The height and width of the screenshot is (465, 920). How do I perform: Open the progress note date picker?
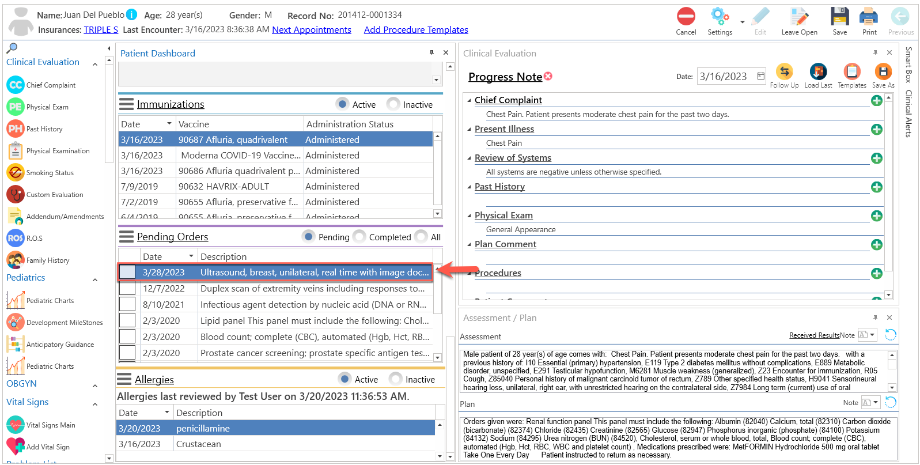(760, 76)
